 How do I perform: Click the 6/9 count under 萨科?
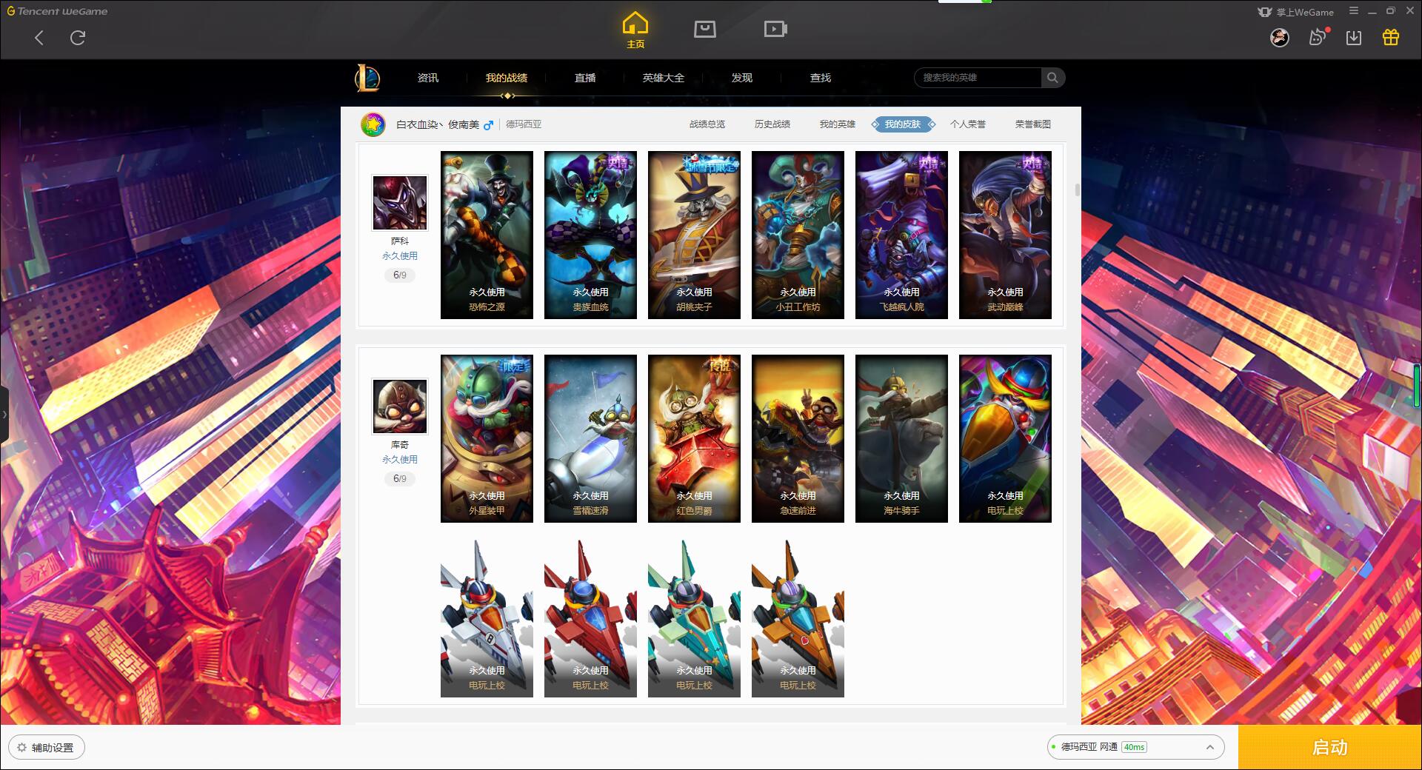point(400,275)
